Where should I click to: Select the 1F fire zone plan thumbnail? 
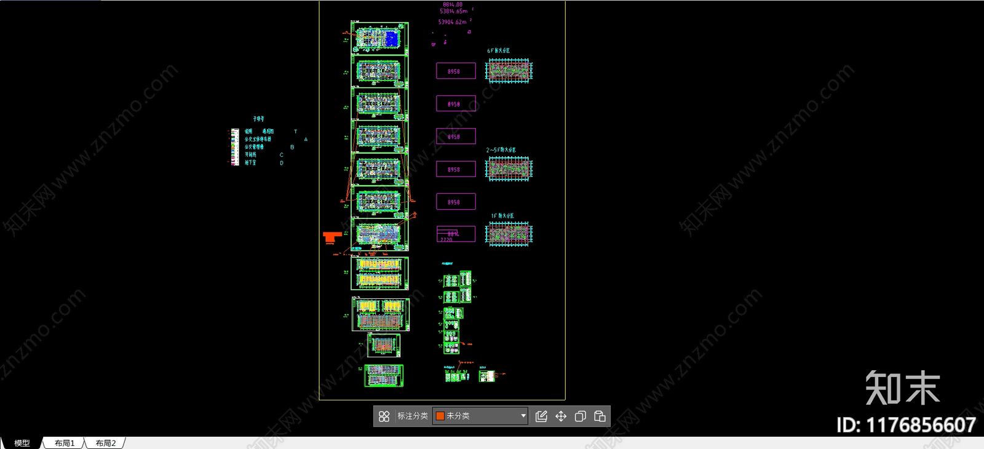(x=509, y=234)
